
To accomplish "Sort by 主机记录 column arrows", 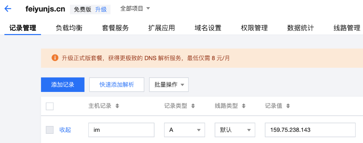I will click(x=117, y=106).
